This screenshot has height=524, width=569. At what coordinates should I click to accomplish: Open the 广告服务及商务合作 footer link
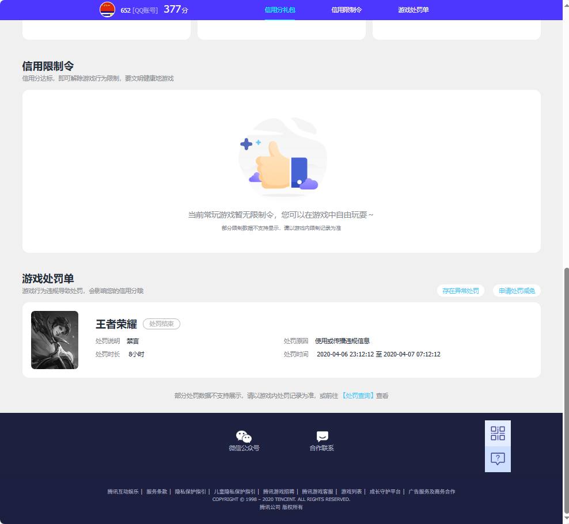[432, 492]
